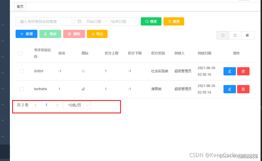Click the 共 2 条 total count text

(x=23, y=105)
